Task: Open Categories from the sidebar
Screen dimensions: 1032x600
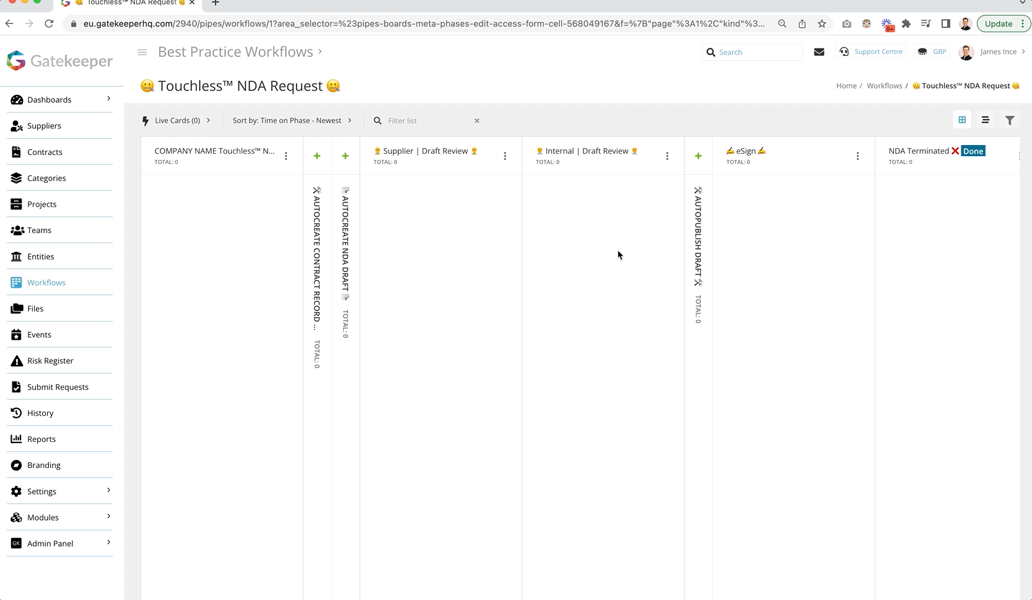Action: [46, 178]
